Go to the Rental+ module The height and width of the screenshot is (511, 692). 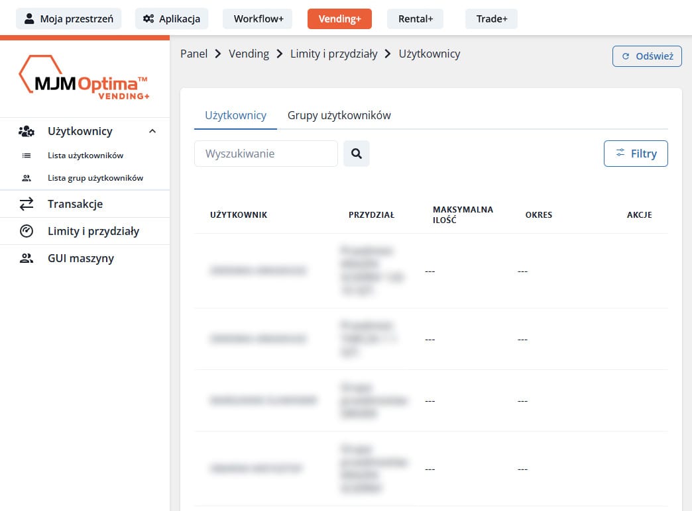415,19
